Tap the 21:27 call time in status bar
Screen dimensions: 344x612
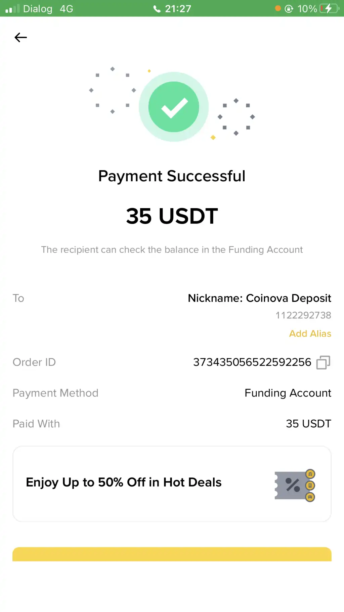coord(178,9)
